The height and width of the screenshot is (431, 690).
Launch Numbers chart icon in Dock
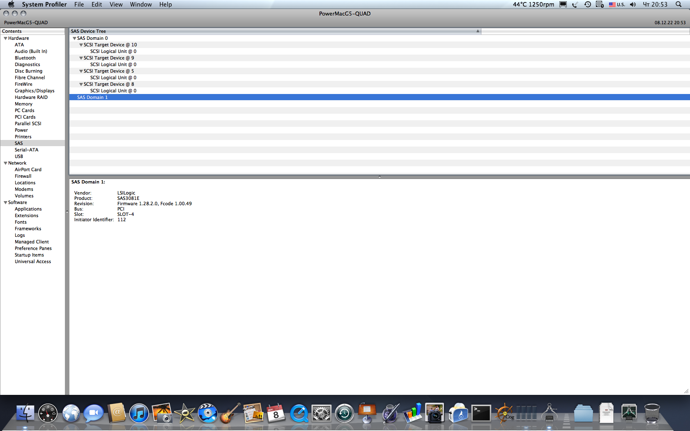pyautogui.click(x=413, y=413)
